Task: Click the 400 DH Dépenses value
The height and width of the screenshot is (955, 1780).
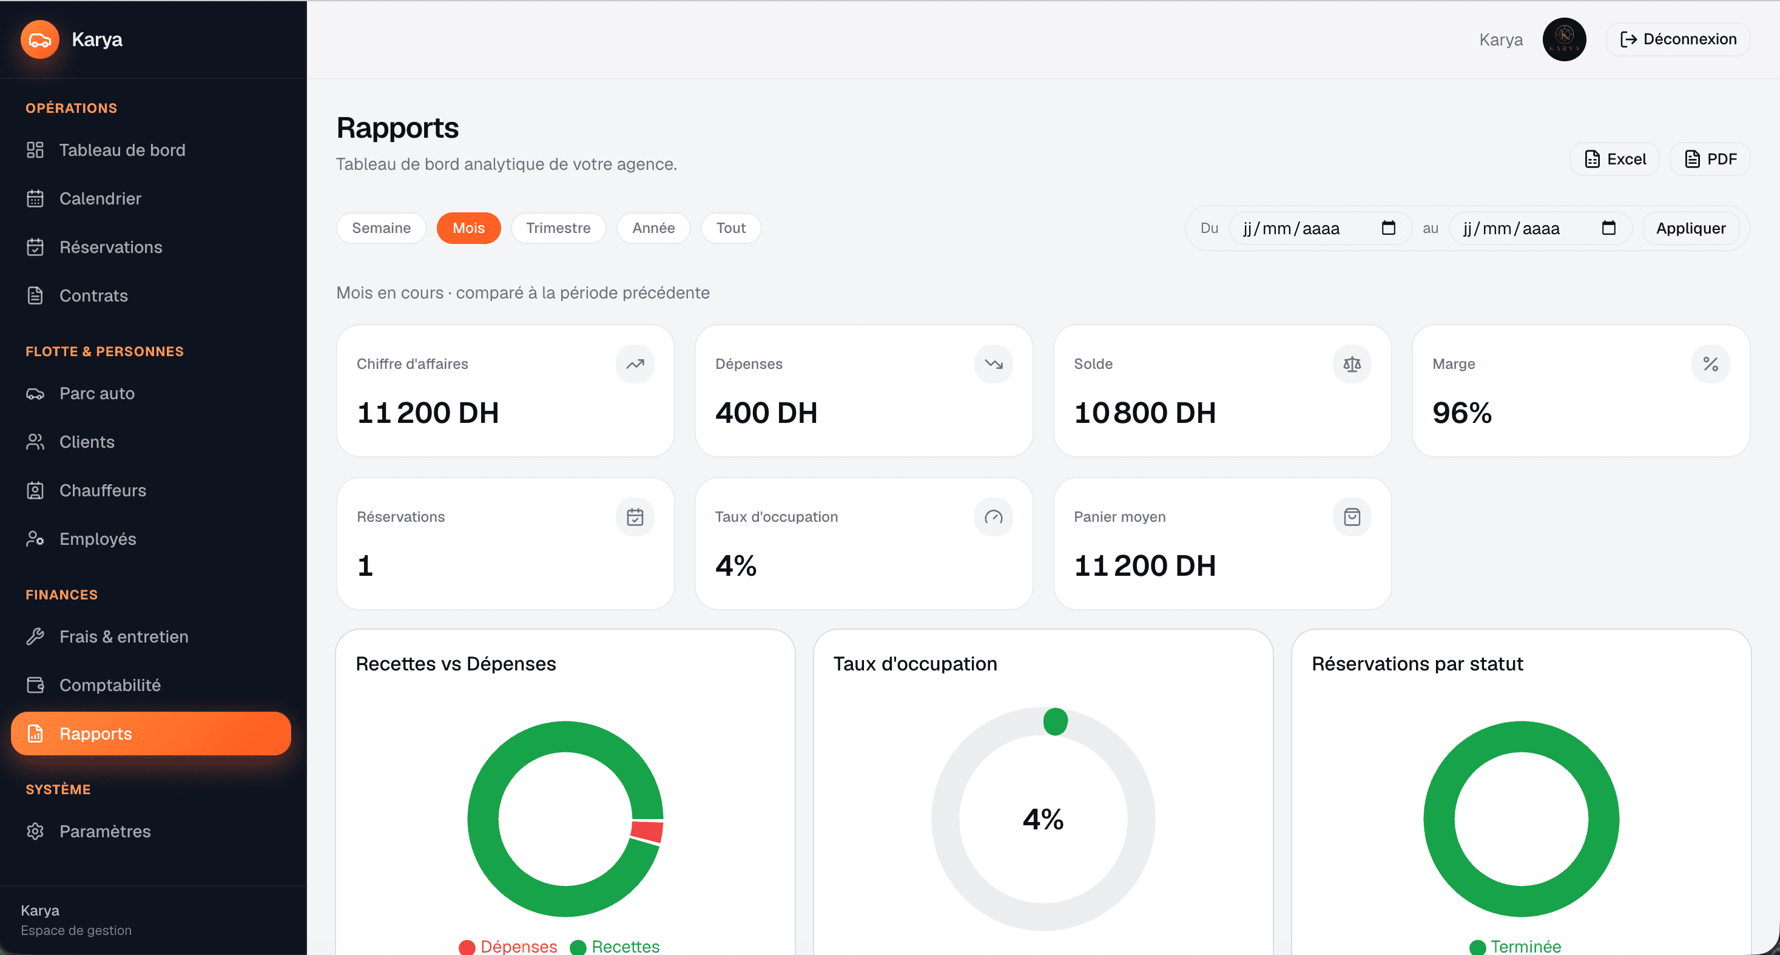Action: tap(766, 413)
